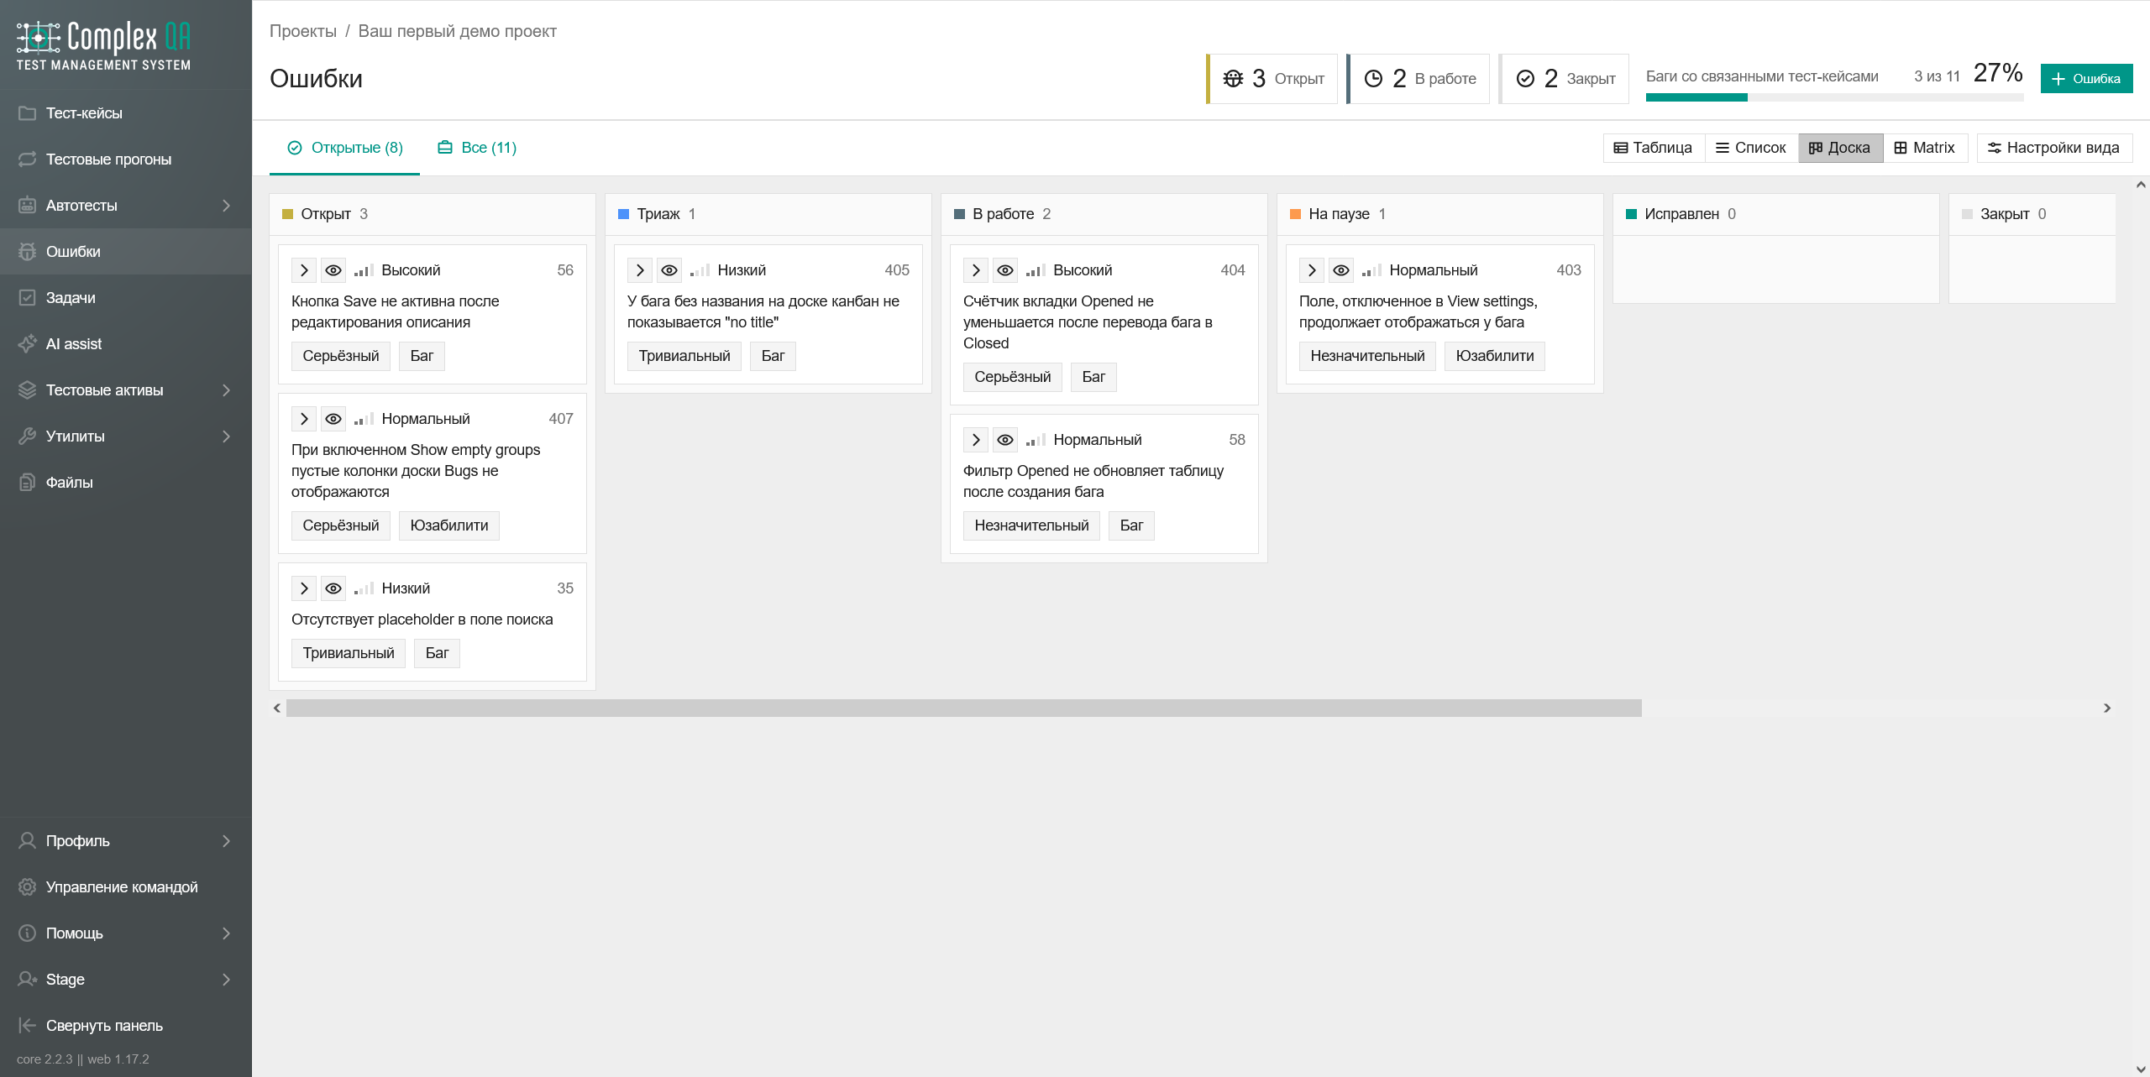Click the linked test-cases progress bar
2150x1077 pixels.
click(1834, 98)
